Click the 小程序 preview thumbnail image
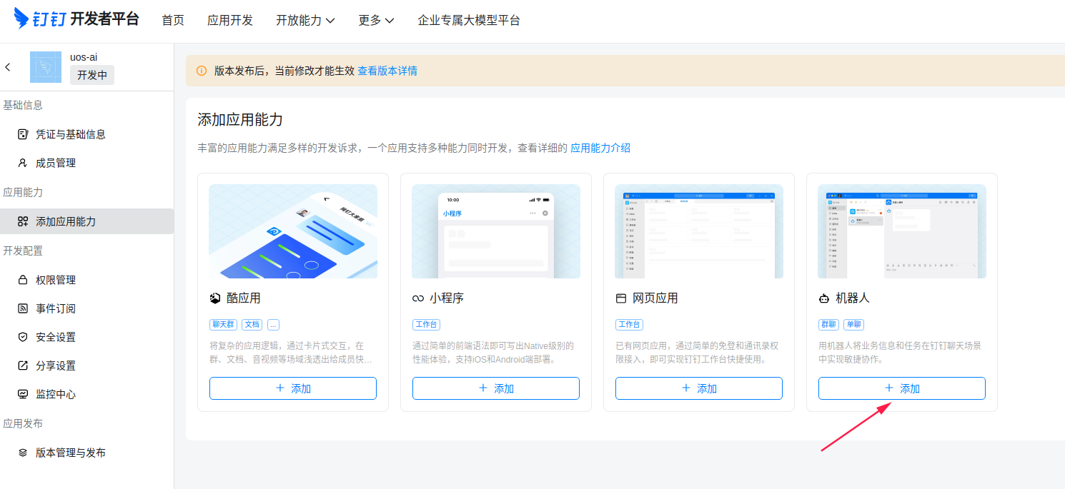The width and height of the screenshot is (1065, 489). click(x=495, y=231)
